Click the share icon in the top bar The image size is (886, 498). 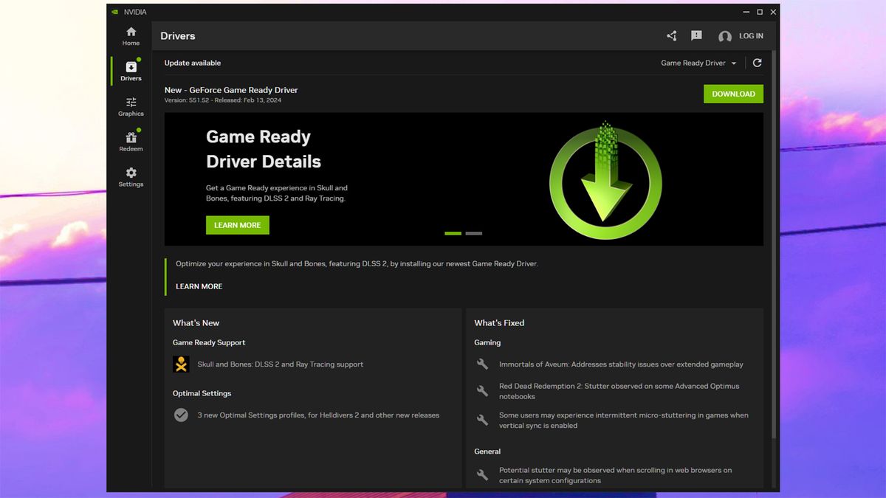[671, 35]
